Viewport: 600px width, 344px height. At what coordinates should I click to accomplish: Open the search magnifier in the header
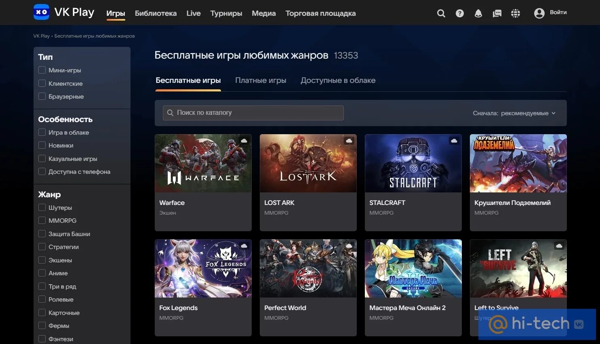[x=441, y=13]
